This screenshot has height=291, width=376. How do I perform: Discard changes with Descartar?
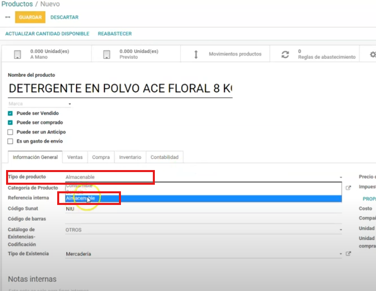(64, 17)
